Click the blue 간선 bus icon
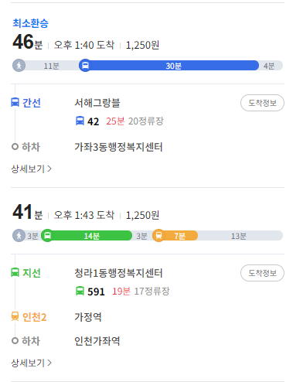 (15, 102)
